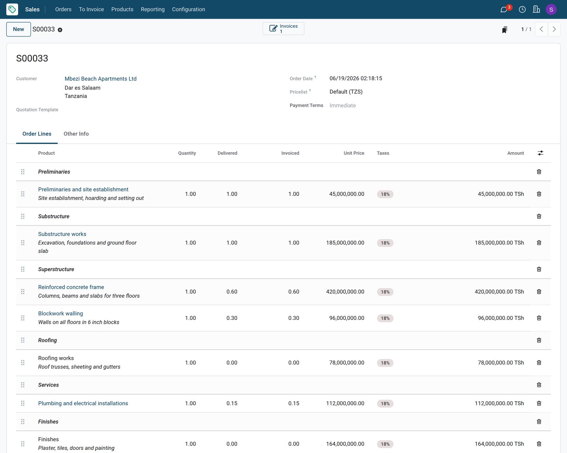Viewport: 567px width, 453px height.
Task: Select the Order Lines tab
Action: [37, 134]
